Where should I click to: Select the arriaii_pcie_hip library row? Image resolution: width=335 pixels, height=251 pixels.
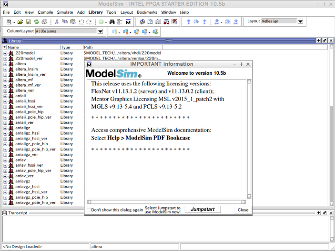43,112
